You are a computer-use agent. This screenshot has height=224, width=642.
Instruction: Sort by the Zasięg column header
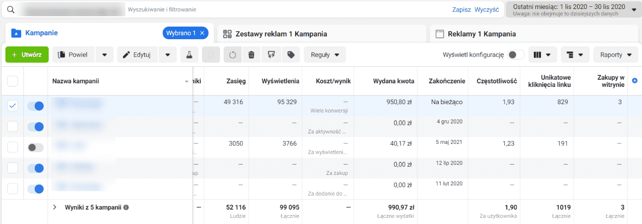(236, 81)
